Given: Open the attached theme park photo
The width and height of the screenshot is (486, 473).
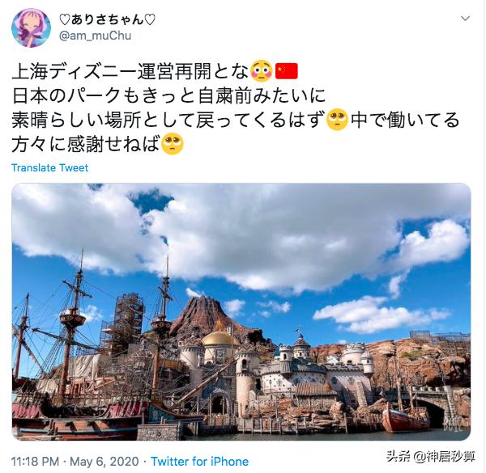Looking at the screenshot, I should tap(241, 312).
